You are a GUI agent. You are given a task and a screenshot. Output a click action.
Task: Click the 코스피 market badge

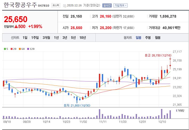click(56, 5)
